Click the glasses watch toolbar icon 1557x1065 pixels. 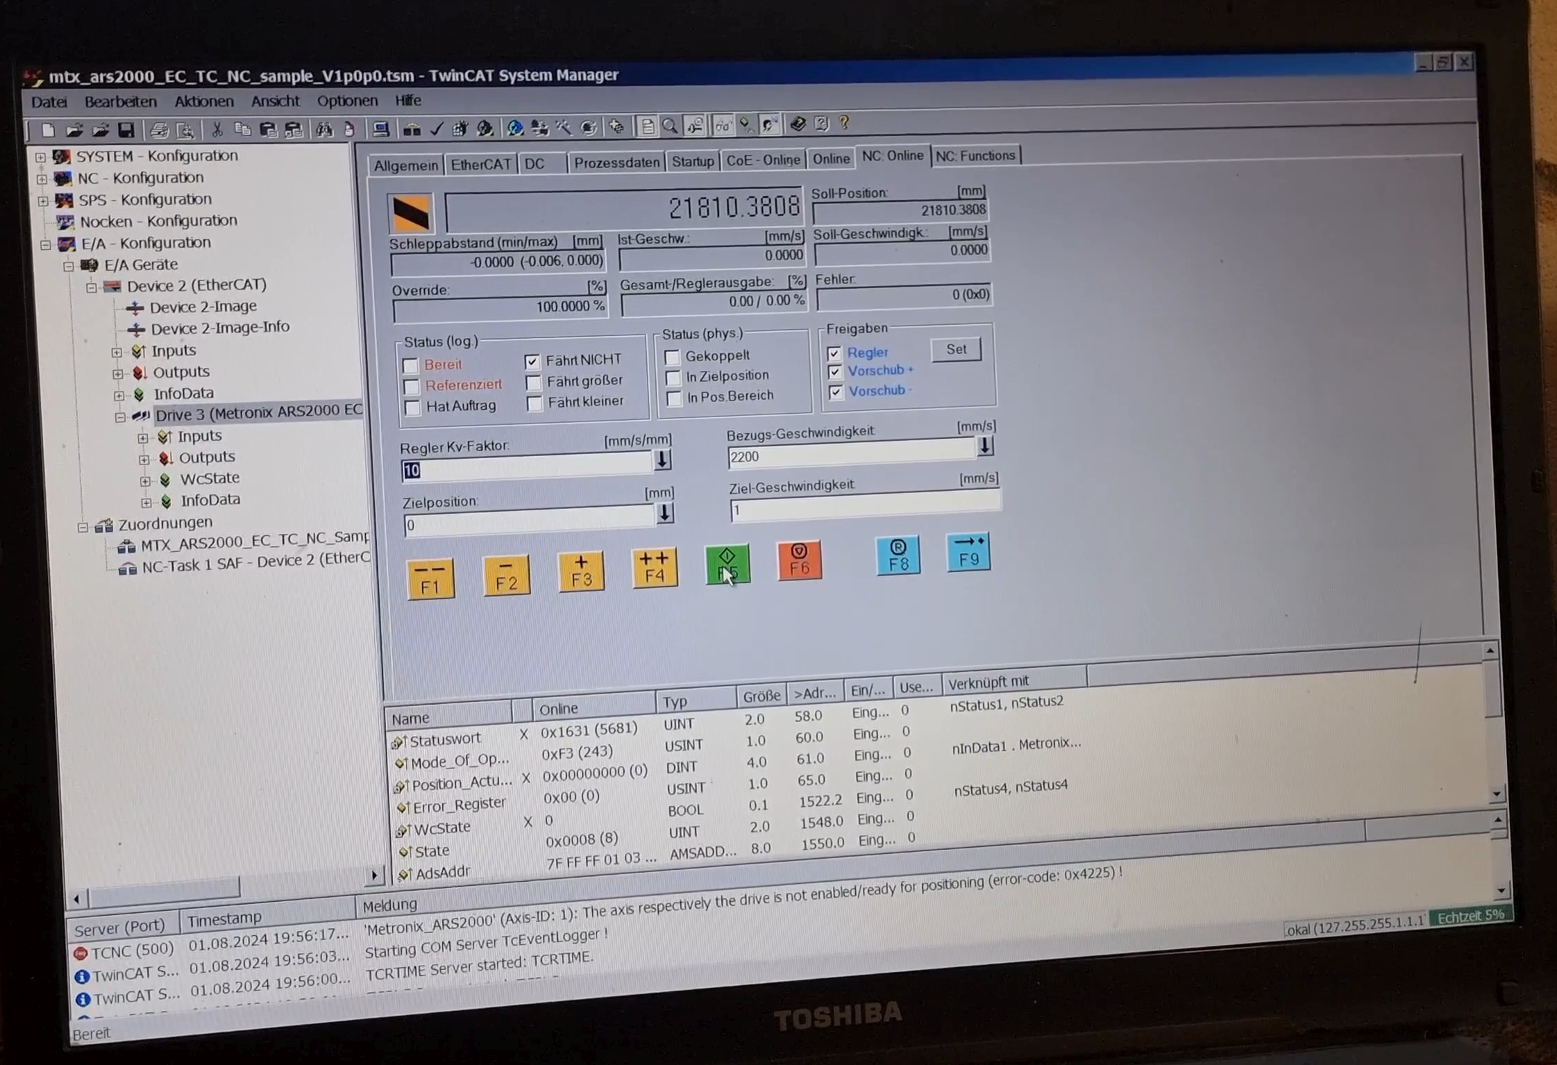click(723, 126)
